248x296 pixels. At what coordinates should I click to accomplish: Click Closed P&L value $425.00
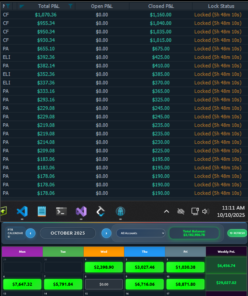161,57
